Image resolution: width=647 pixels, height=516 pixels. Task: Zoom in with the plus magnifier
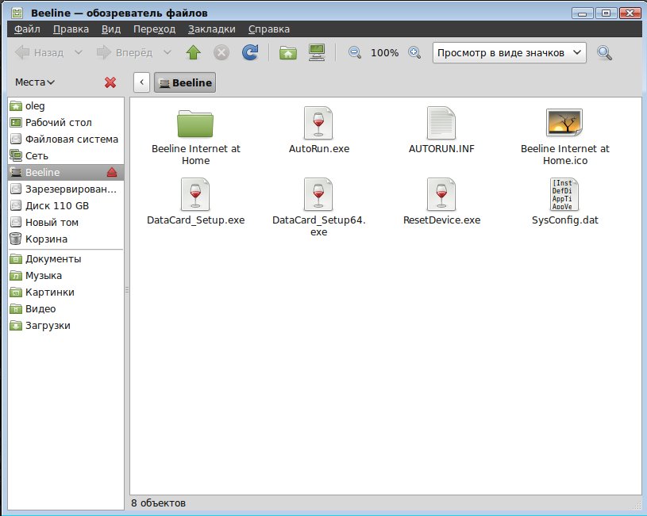tap(414, 53)
